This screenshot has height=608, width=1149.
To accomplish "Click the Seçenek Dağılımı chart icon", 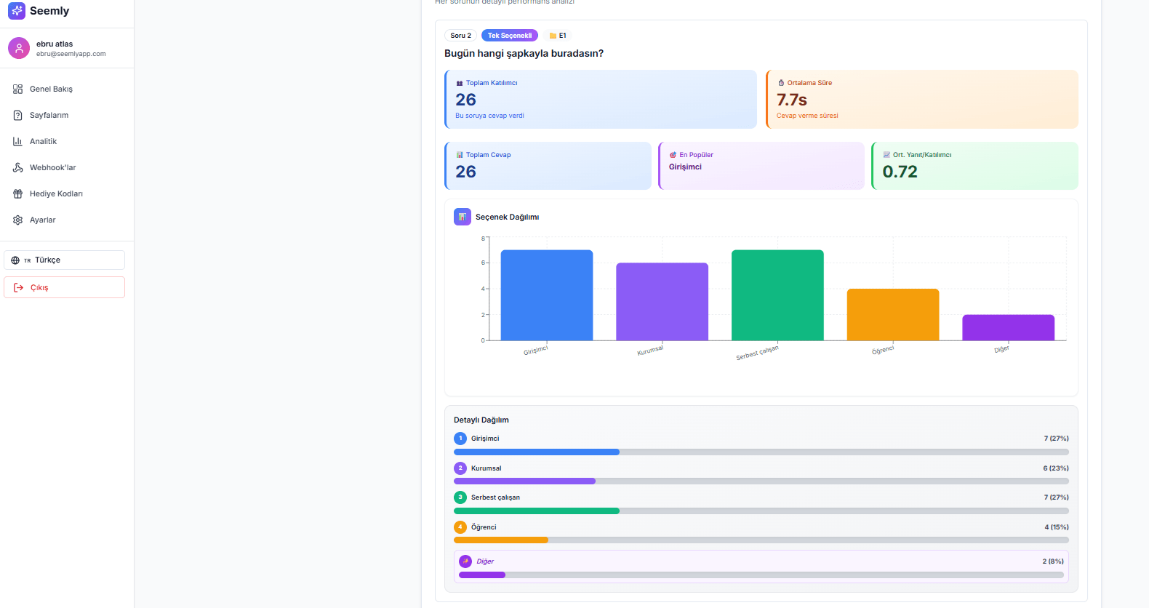I will (463, 217).
